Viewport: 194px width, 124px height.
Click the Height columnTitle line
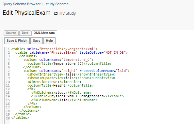(60, 85)
